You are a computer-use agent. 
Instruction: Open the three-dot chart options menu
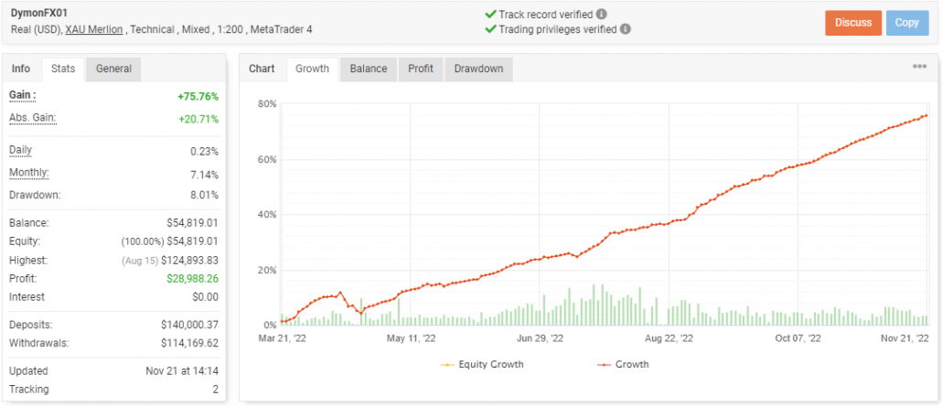[x=919, y=67]
